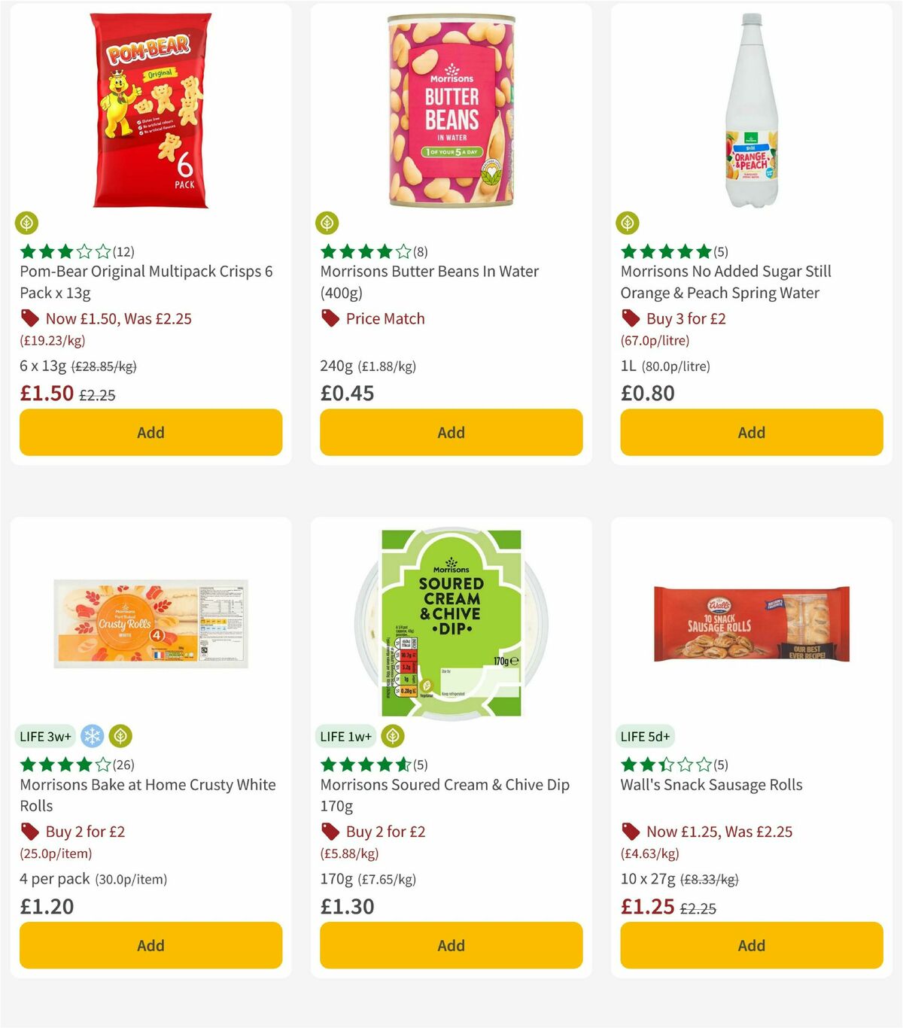
Task: Click the offer tag icon next to Buy 3 for £2
Action: (x=629, y=318)
